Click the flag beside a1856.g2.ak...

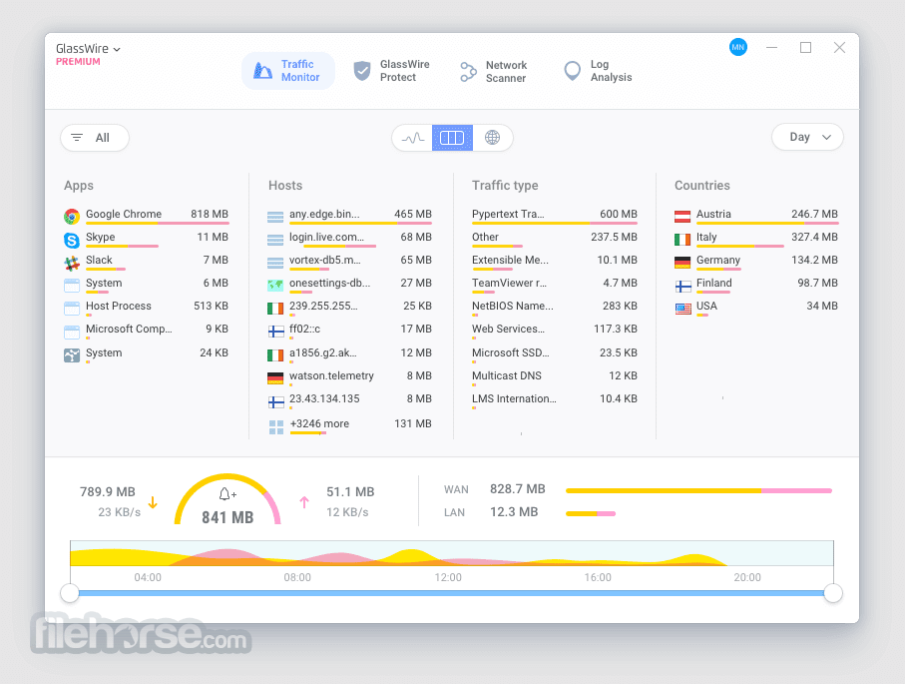click(275, 355)
